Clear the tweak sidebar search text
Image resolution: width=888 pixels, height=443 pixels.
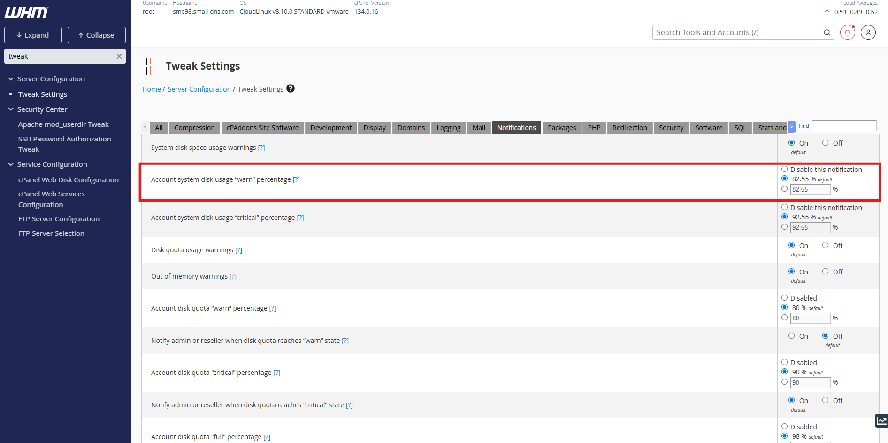pyautogui.click(x=119, y=56)
